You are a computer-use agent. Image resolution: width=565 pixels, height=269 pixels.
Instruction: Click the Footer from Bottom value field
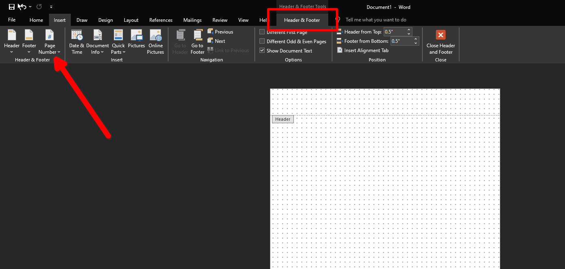(x=401, y=41)
